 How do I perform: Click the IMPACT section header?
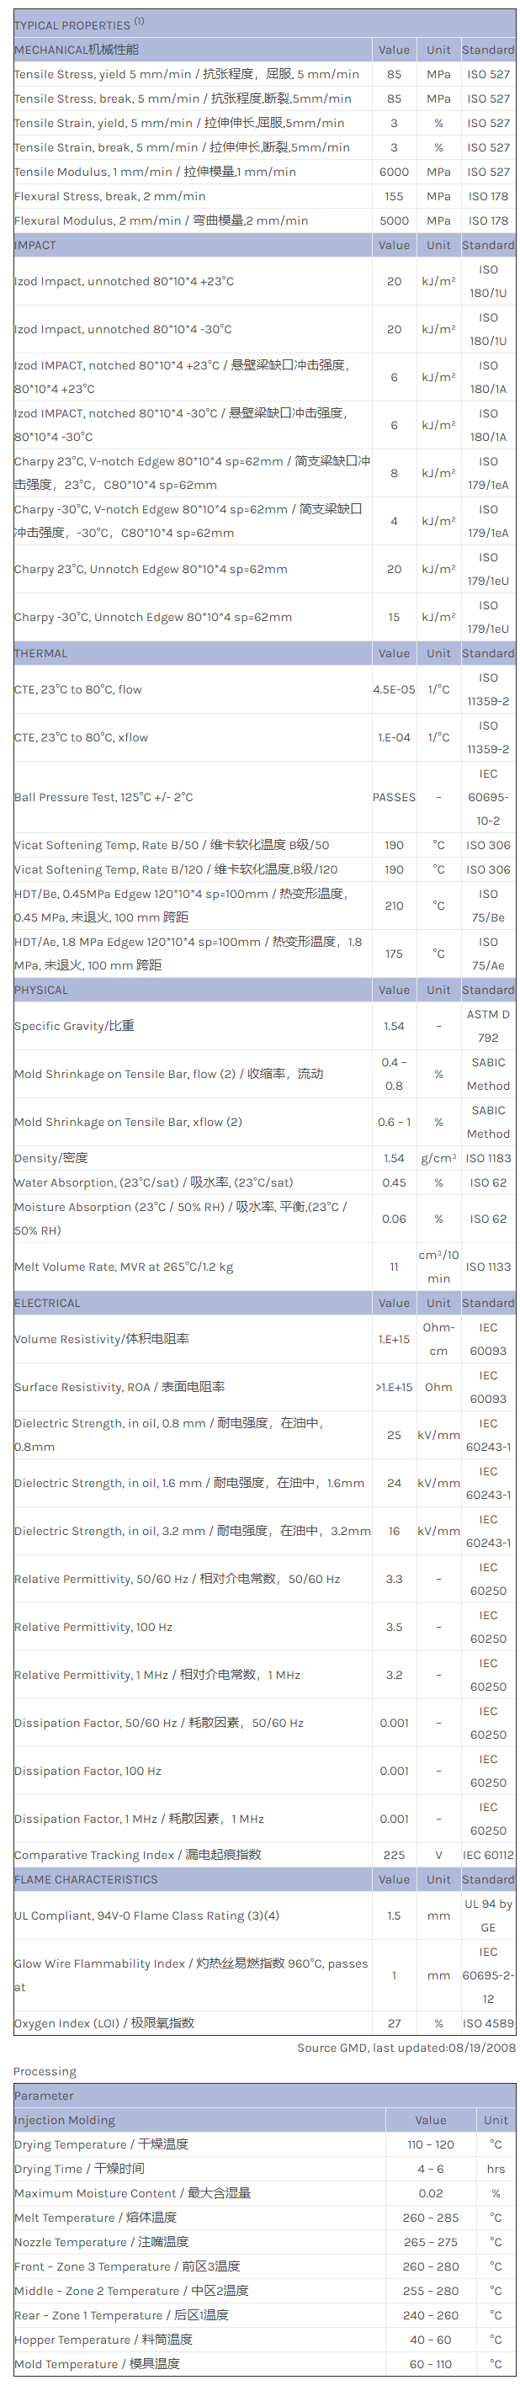point(35,246)
